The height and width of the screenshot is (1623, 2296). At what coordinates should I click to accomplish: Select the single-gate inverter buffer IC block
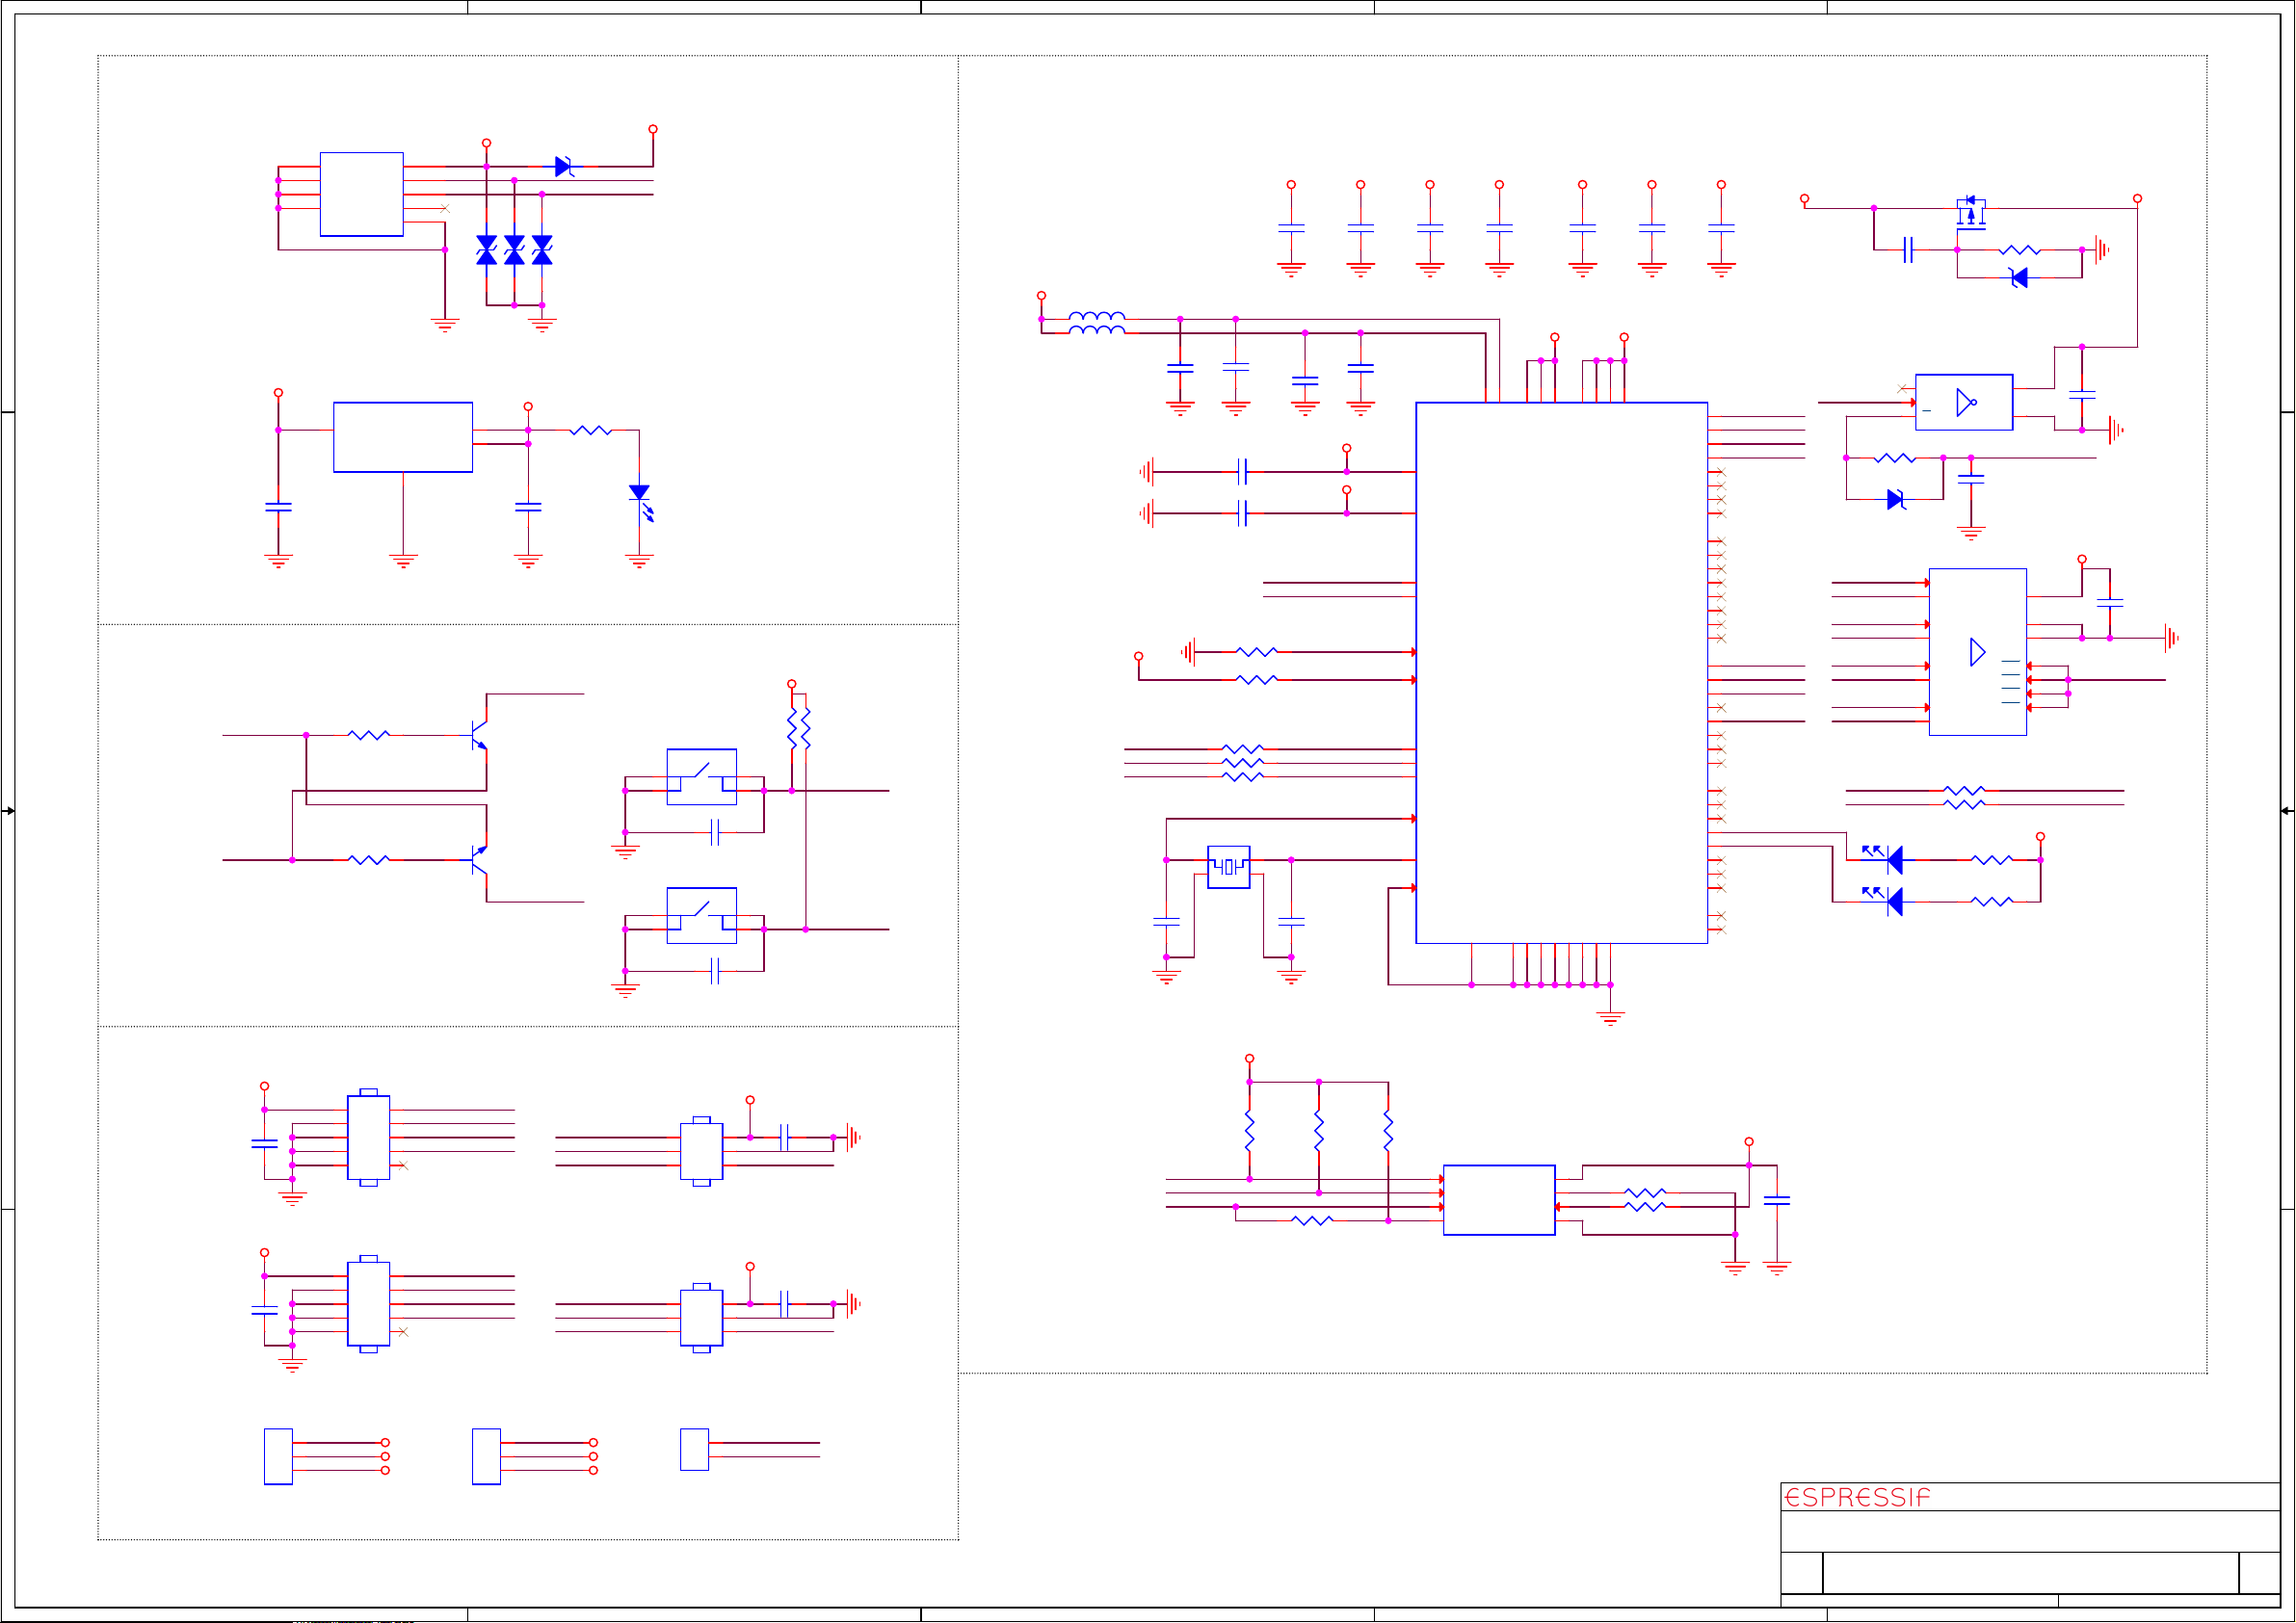(1964, 402)
